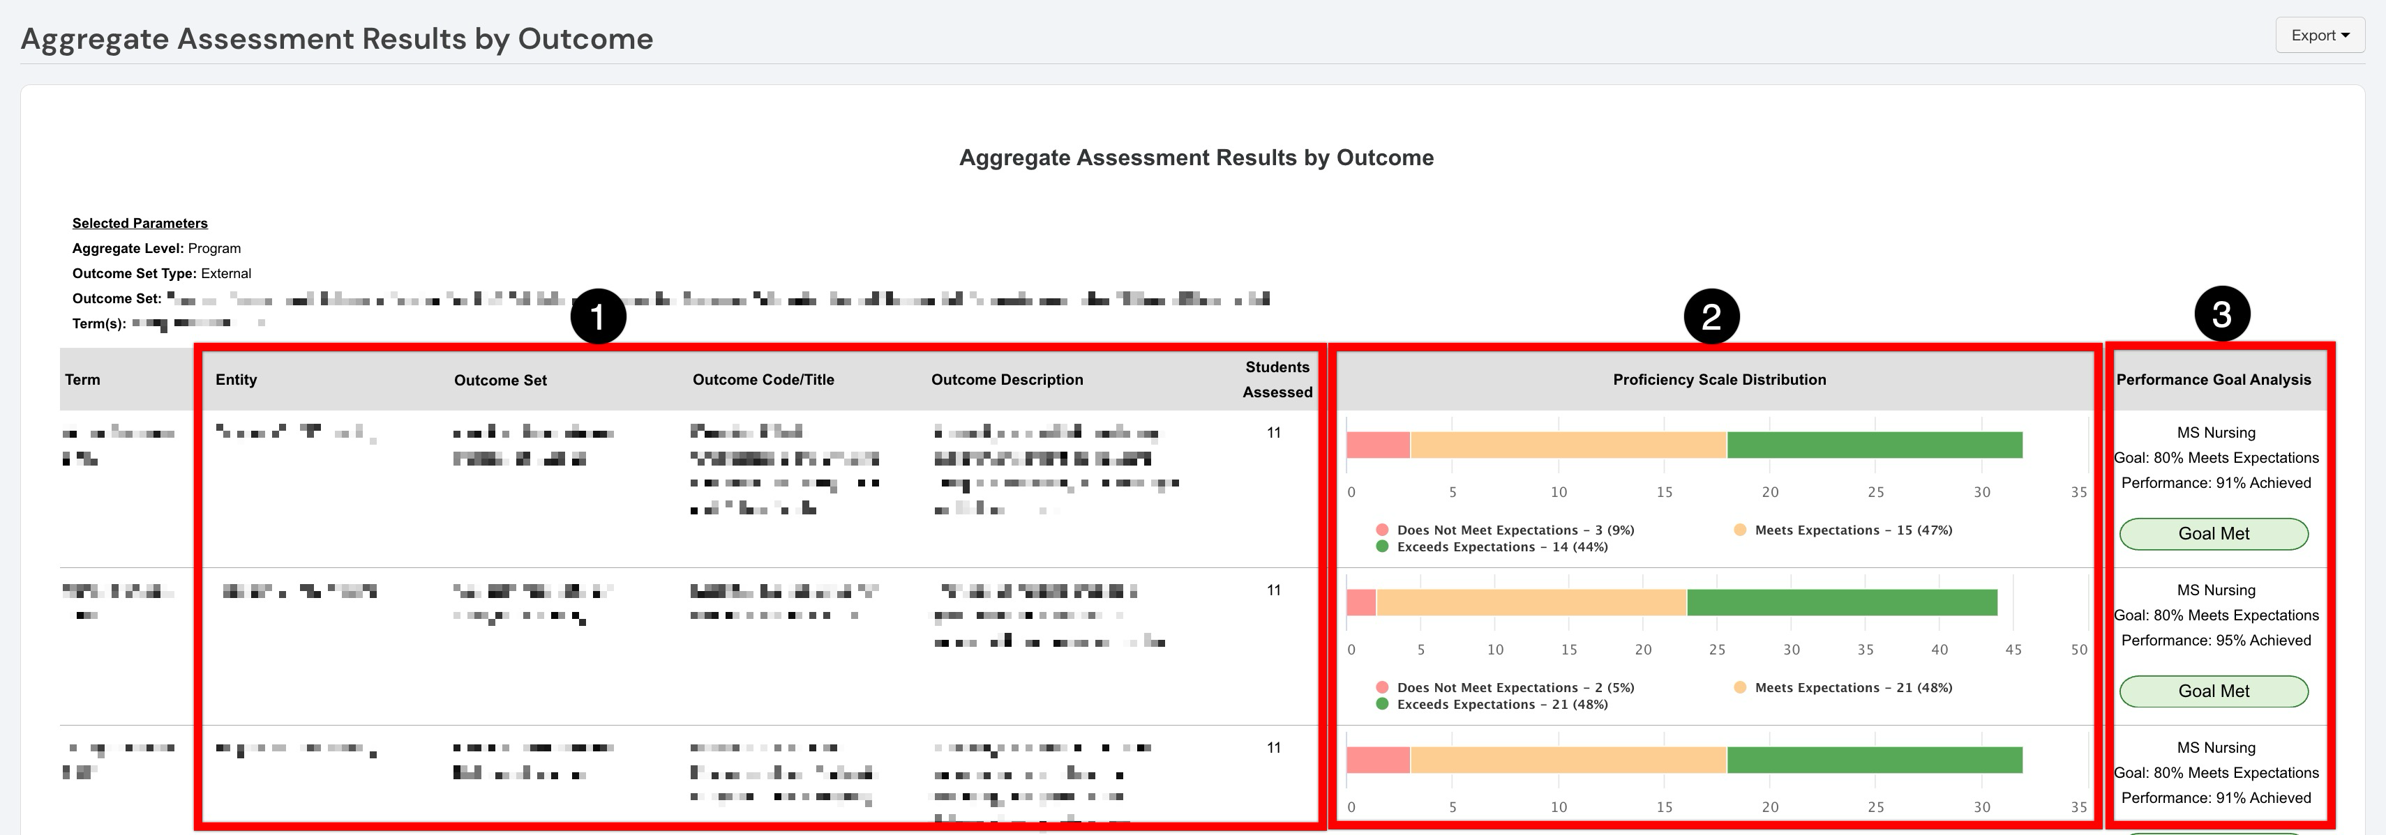Screen dimensions: 2386x835
Task: Click the Outcome Set column header
Action: tap(500, 381)
